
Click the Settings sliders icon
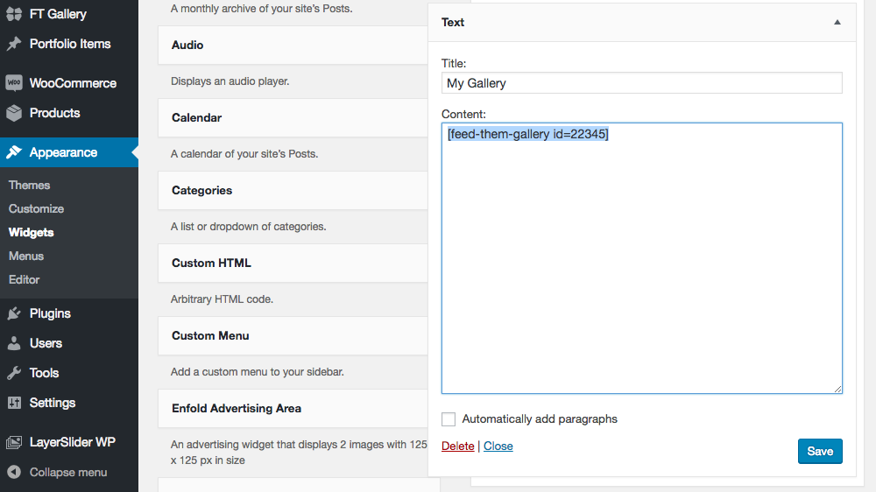[14, 402]
